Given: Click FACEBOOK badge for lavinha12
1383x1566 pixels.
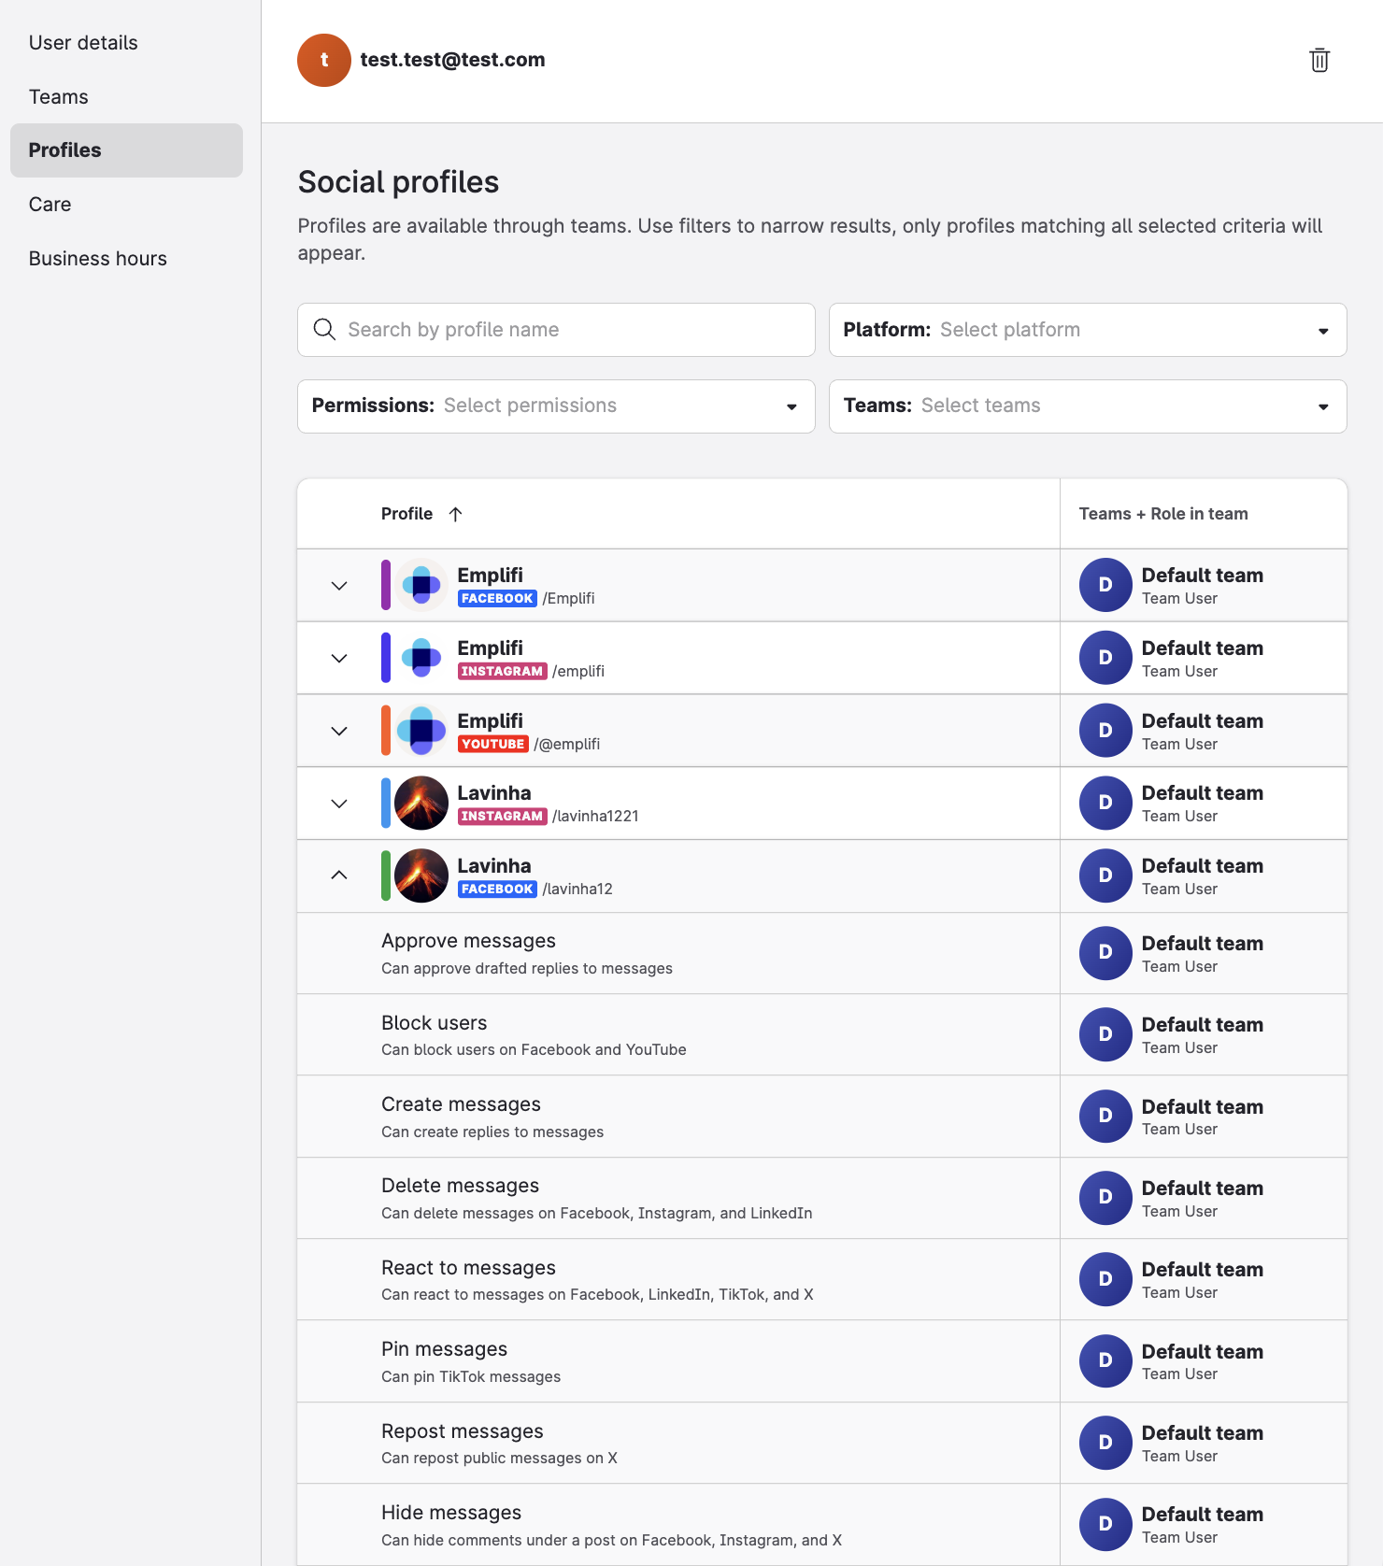Looking at the screenshot, I should [497, 889].
